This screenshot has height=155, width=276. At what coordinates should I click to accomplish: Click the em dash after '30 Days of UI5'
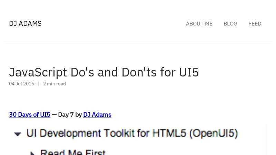pyautogui.click(x=54, y=115)
